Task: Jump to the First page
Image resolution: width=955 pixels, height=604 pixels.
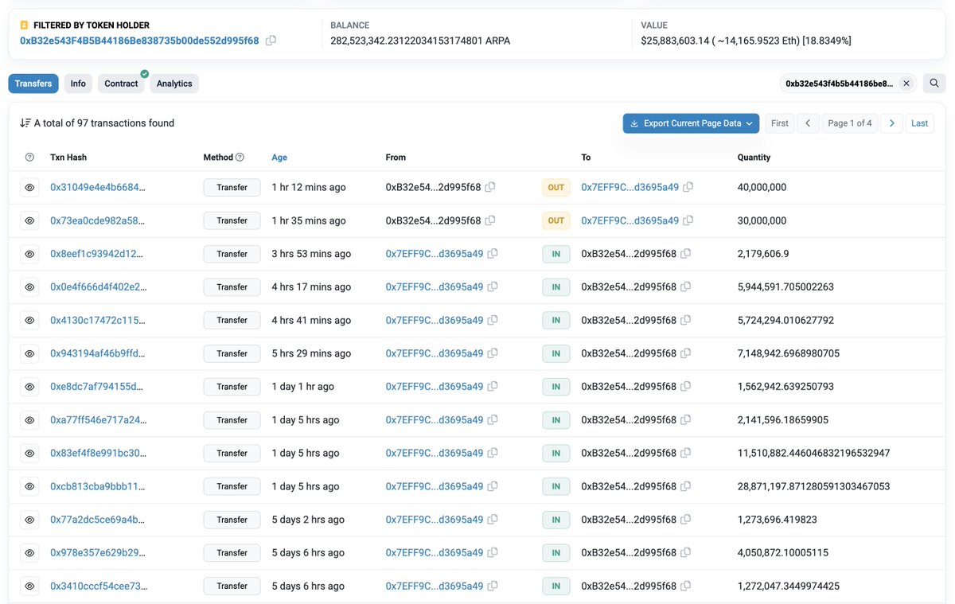Action: click(x=780, y=123)
